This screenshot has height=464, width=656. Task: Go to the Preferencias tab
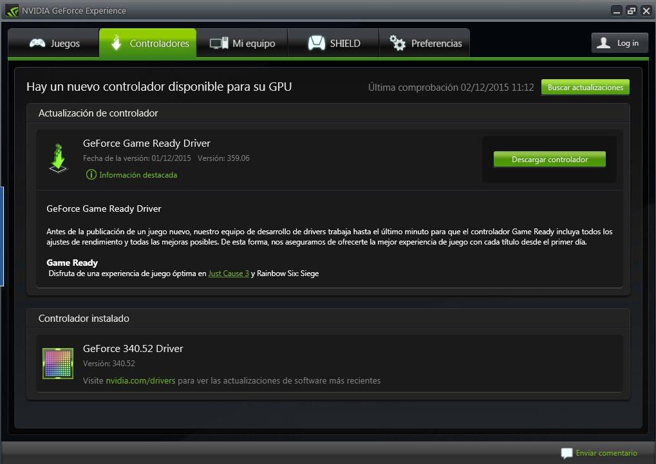pyautogui.click(x=425, y=43)
